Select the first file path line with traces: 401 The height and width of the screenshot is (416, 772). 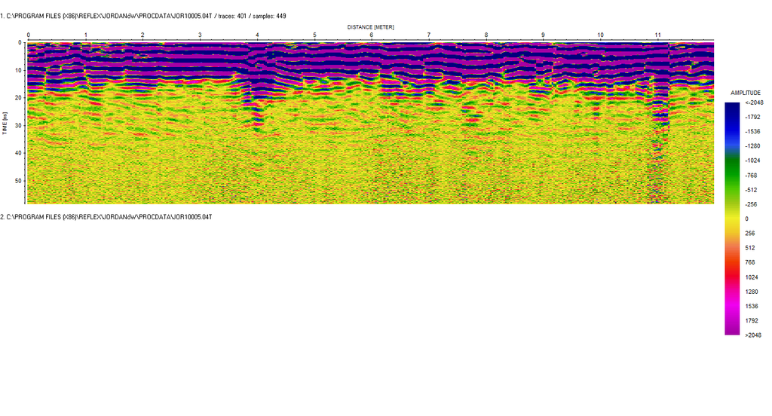[x=143, y=16]
